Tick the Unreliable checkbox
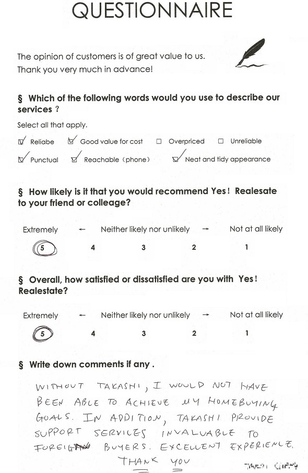308x473 pixels. tap(221, 141)
